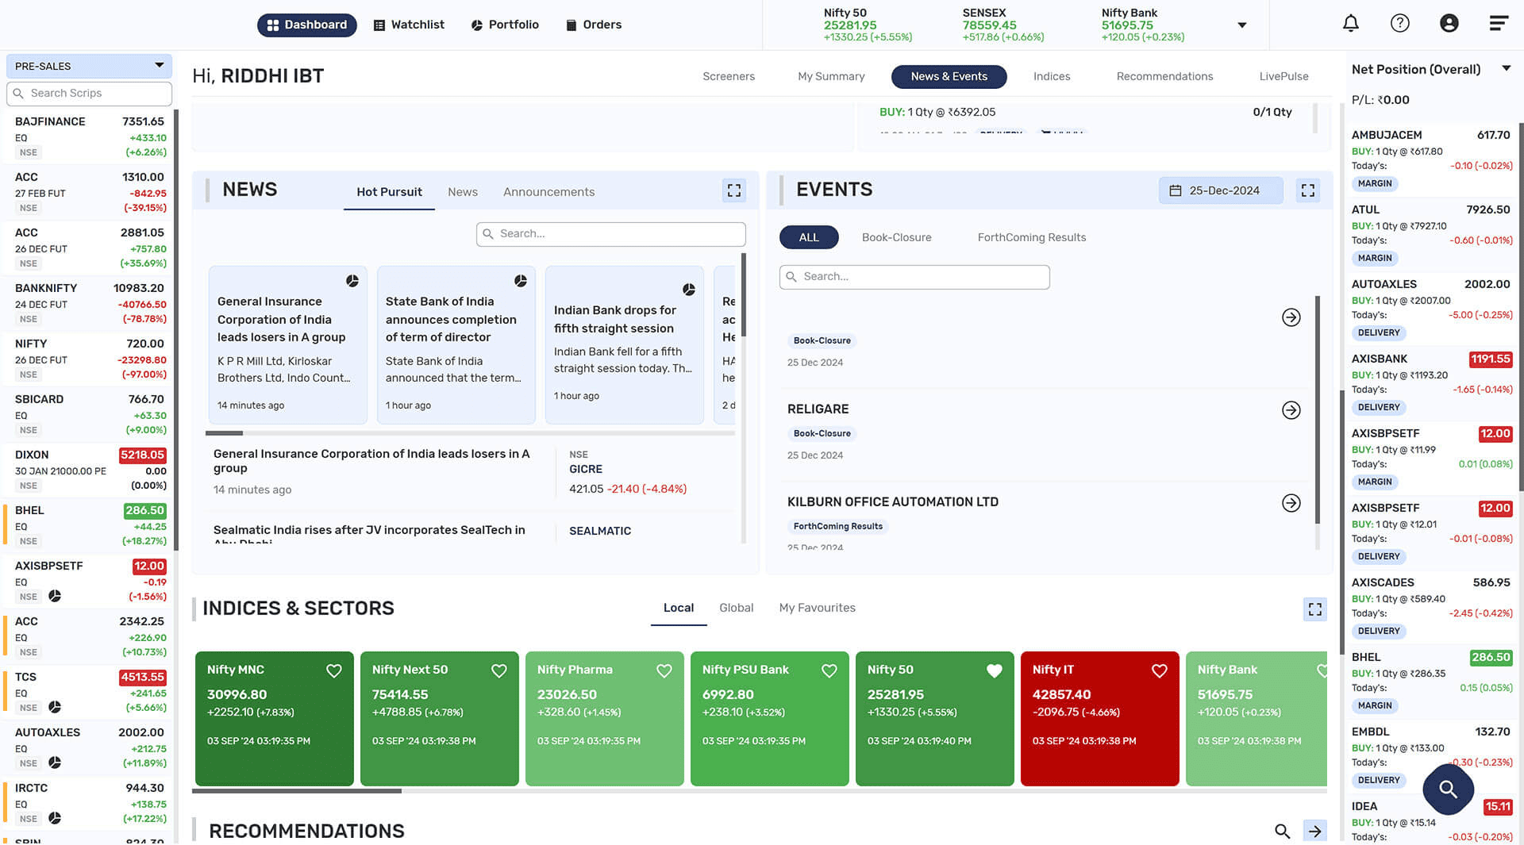
Task: Open the Watchlist tab
Action: click(409, 25)
